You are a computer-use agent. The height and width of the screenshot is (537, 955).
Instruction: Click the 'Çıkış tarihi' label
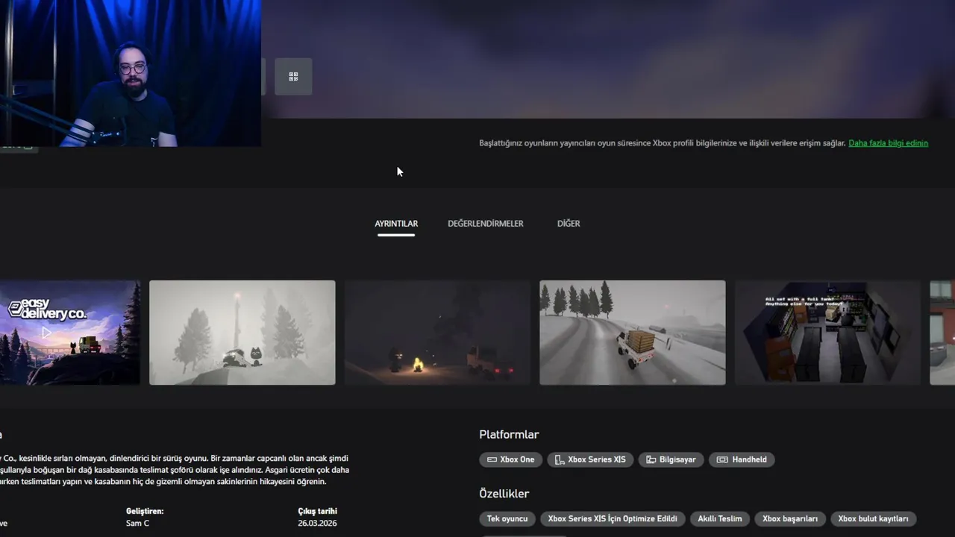tap(317, 512)
